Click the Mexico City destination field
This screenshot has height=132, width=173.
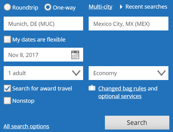129,24
